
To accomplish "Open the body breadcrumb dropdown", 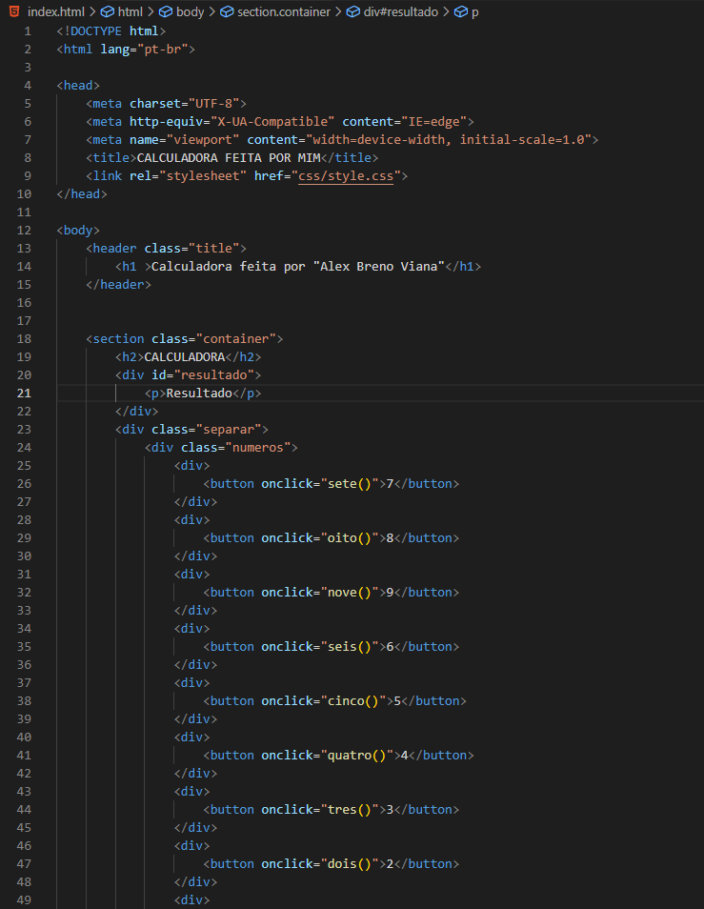I will click(x=192, y=11).
